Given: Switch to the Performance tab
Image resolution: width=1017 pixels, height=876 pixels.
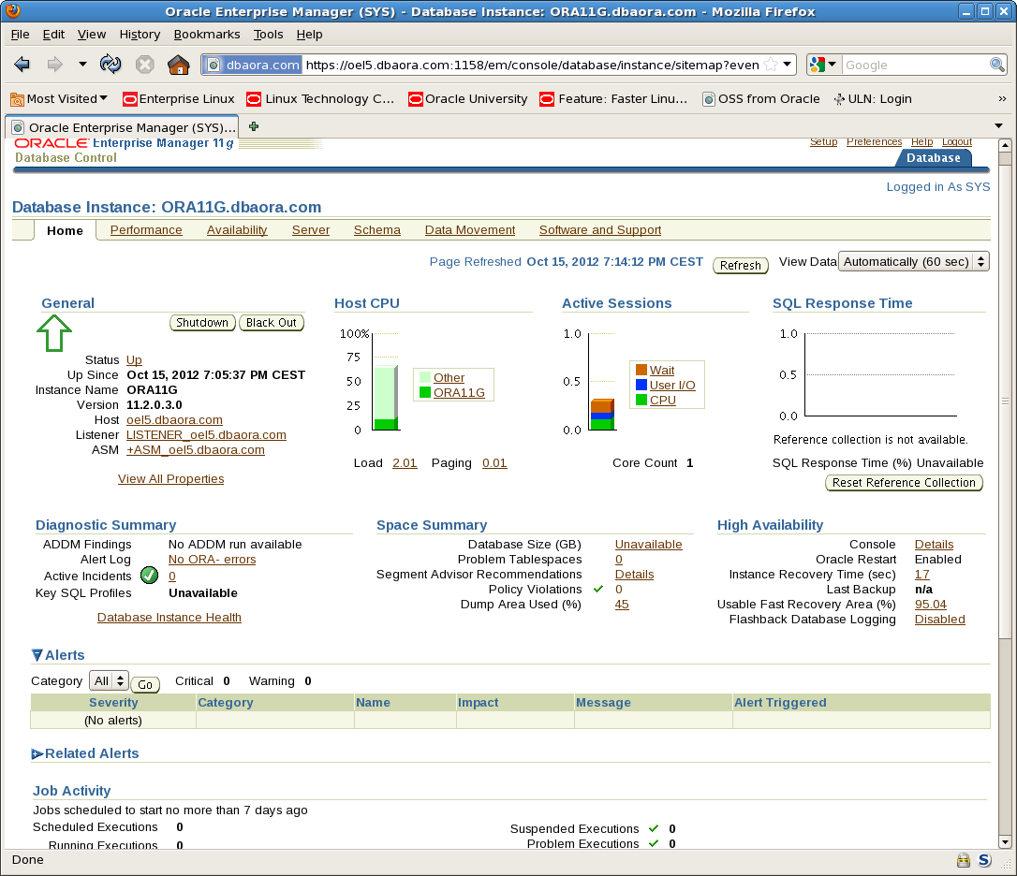Looking at the screenshot, I should 146,230.
